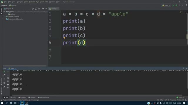Screen dimensions: 188x105
Task: Click the Python 3.9 interpreter status
Action: [x=180, y=100]
